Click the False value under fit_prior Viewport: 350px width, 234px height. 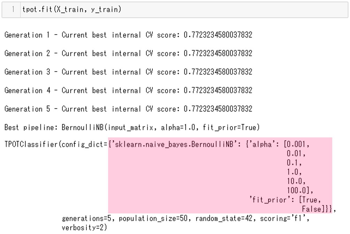tap(311, 210)
